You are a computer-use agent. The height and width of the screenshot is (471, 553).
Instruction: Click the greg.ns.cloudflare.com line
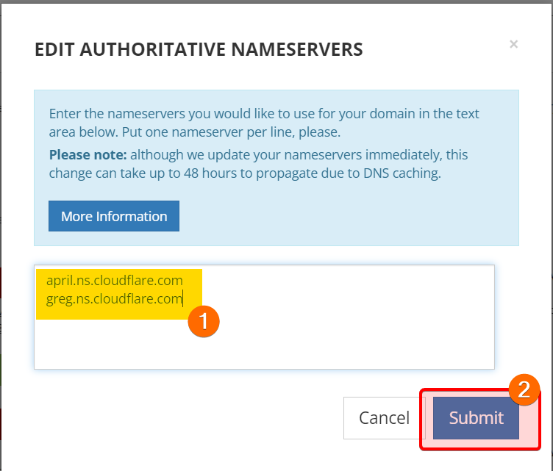tap(113, 298)
